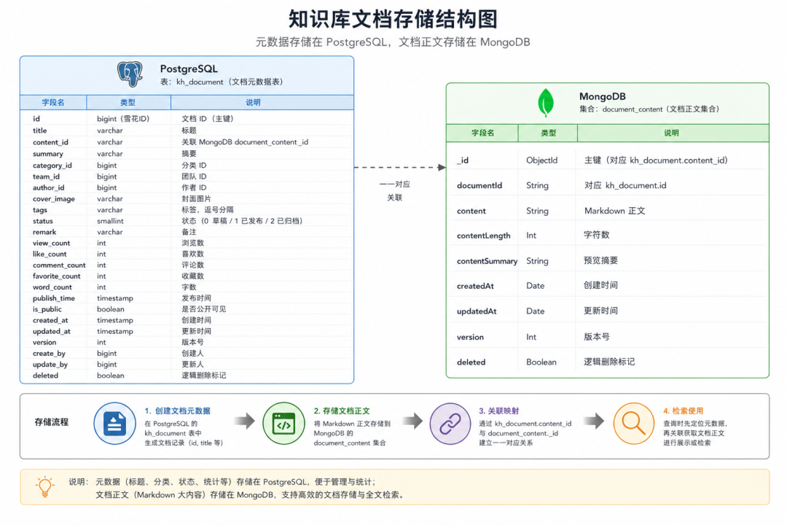This screenshot has width=787, height=525.
Task: Click the MongoDB title text
Action: [603, 96]
